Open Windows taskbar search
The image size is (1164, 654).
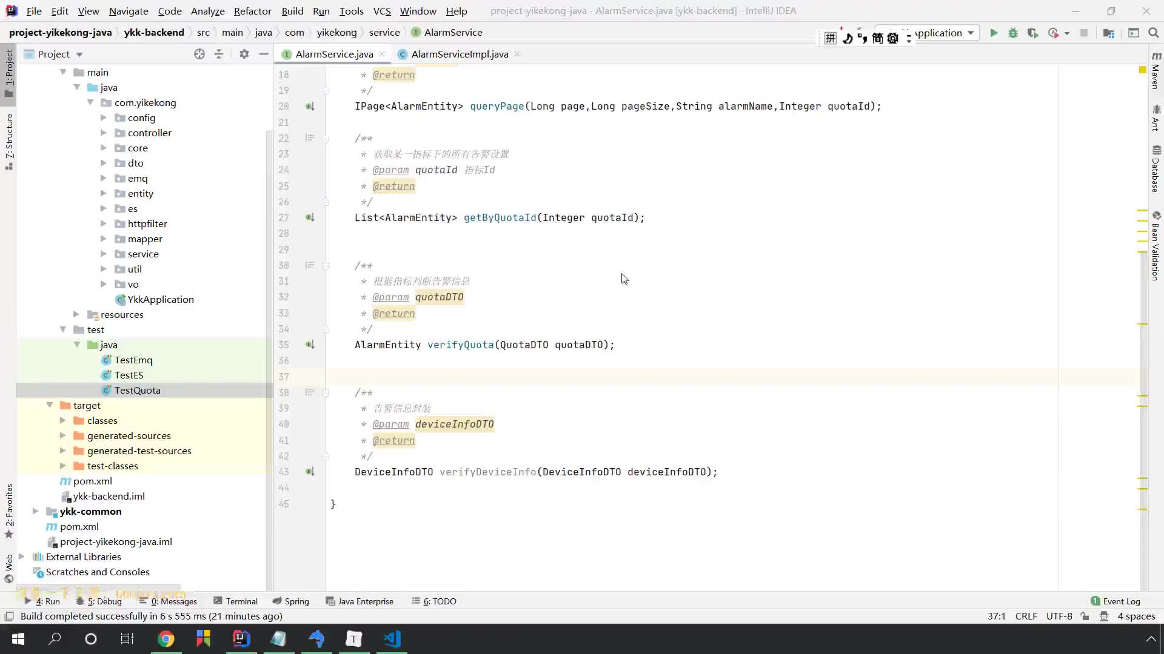point(55,639)
